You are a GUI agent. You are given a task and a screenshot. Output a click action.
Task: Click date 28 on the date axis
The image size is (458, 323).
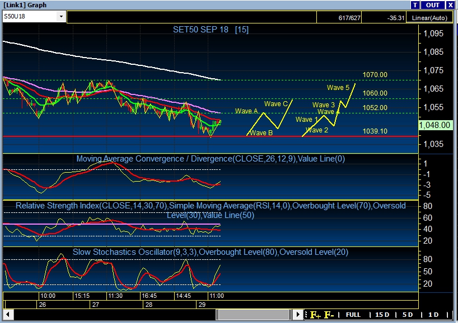[149, 305]
